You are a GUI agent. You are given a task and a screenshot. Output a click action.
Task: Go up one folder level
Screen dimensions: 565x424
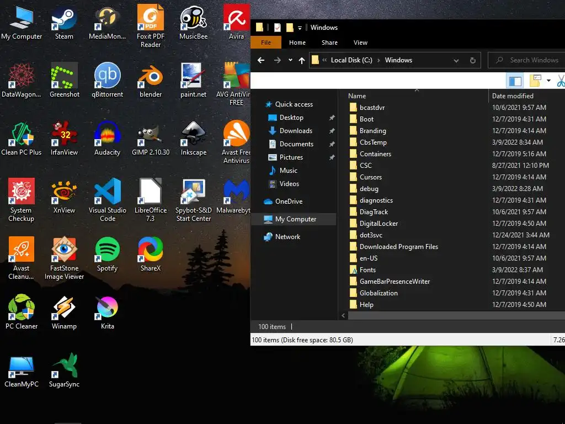click(302, 60)
